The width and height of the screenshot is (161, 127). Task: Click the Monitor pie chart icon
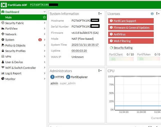click(3, 79)
